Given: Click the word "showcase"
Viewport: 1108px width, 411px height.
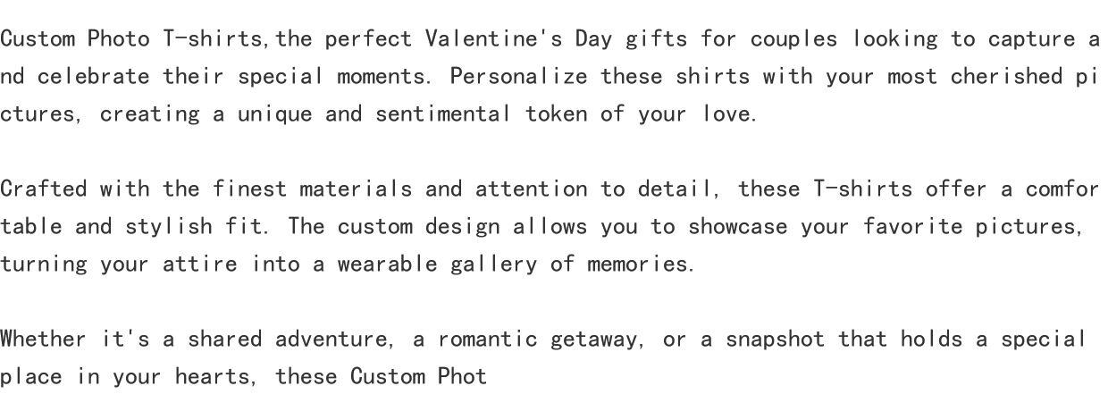Looking at the screenshot, I should click(737, 227).
